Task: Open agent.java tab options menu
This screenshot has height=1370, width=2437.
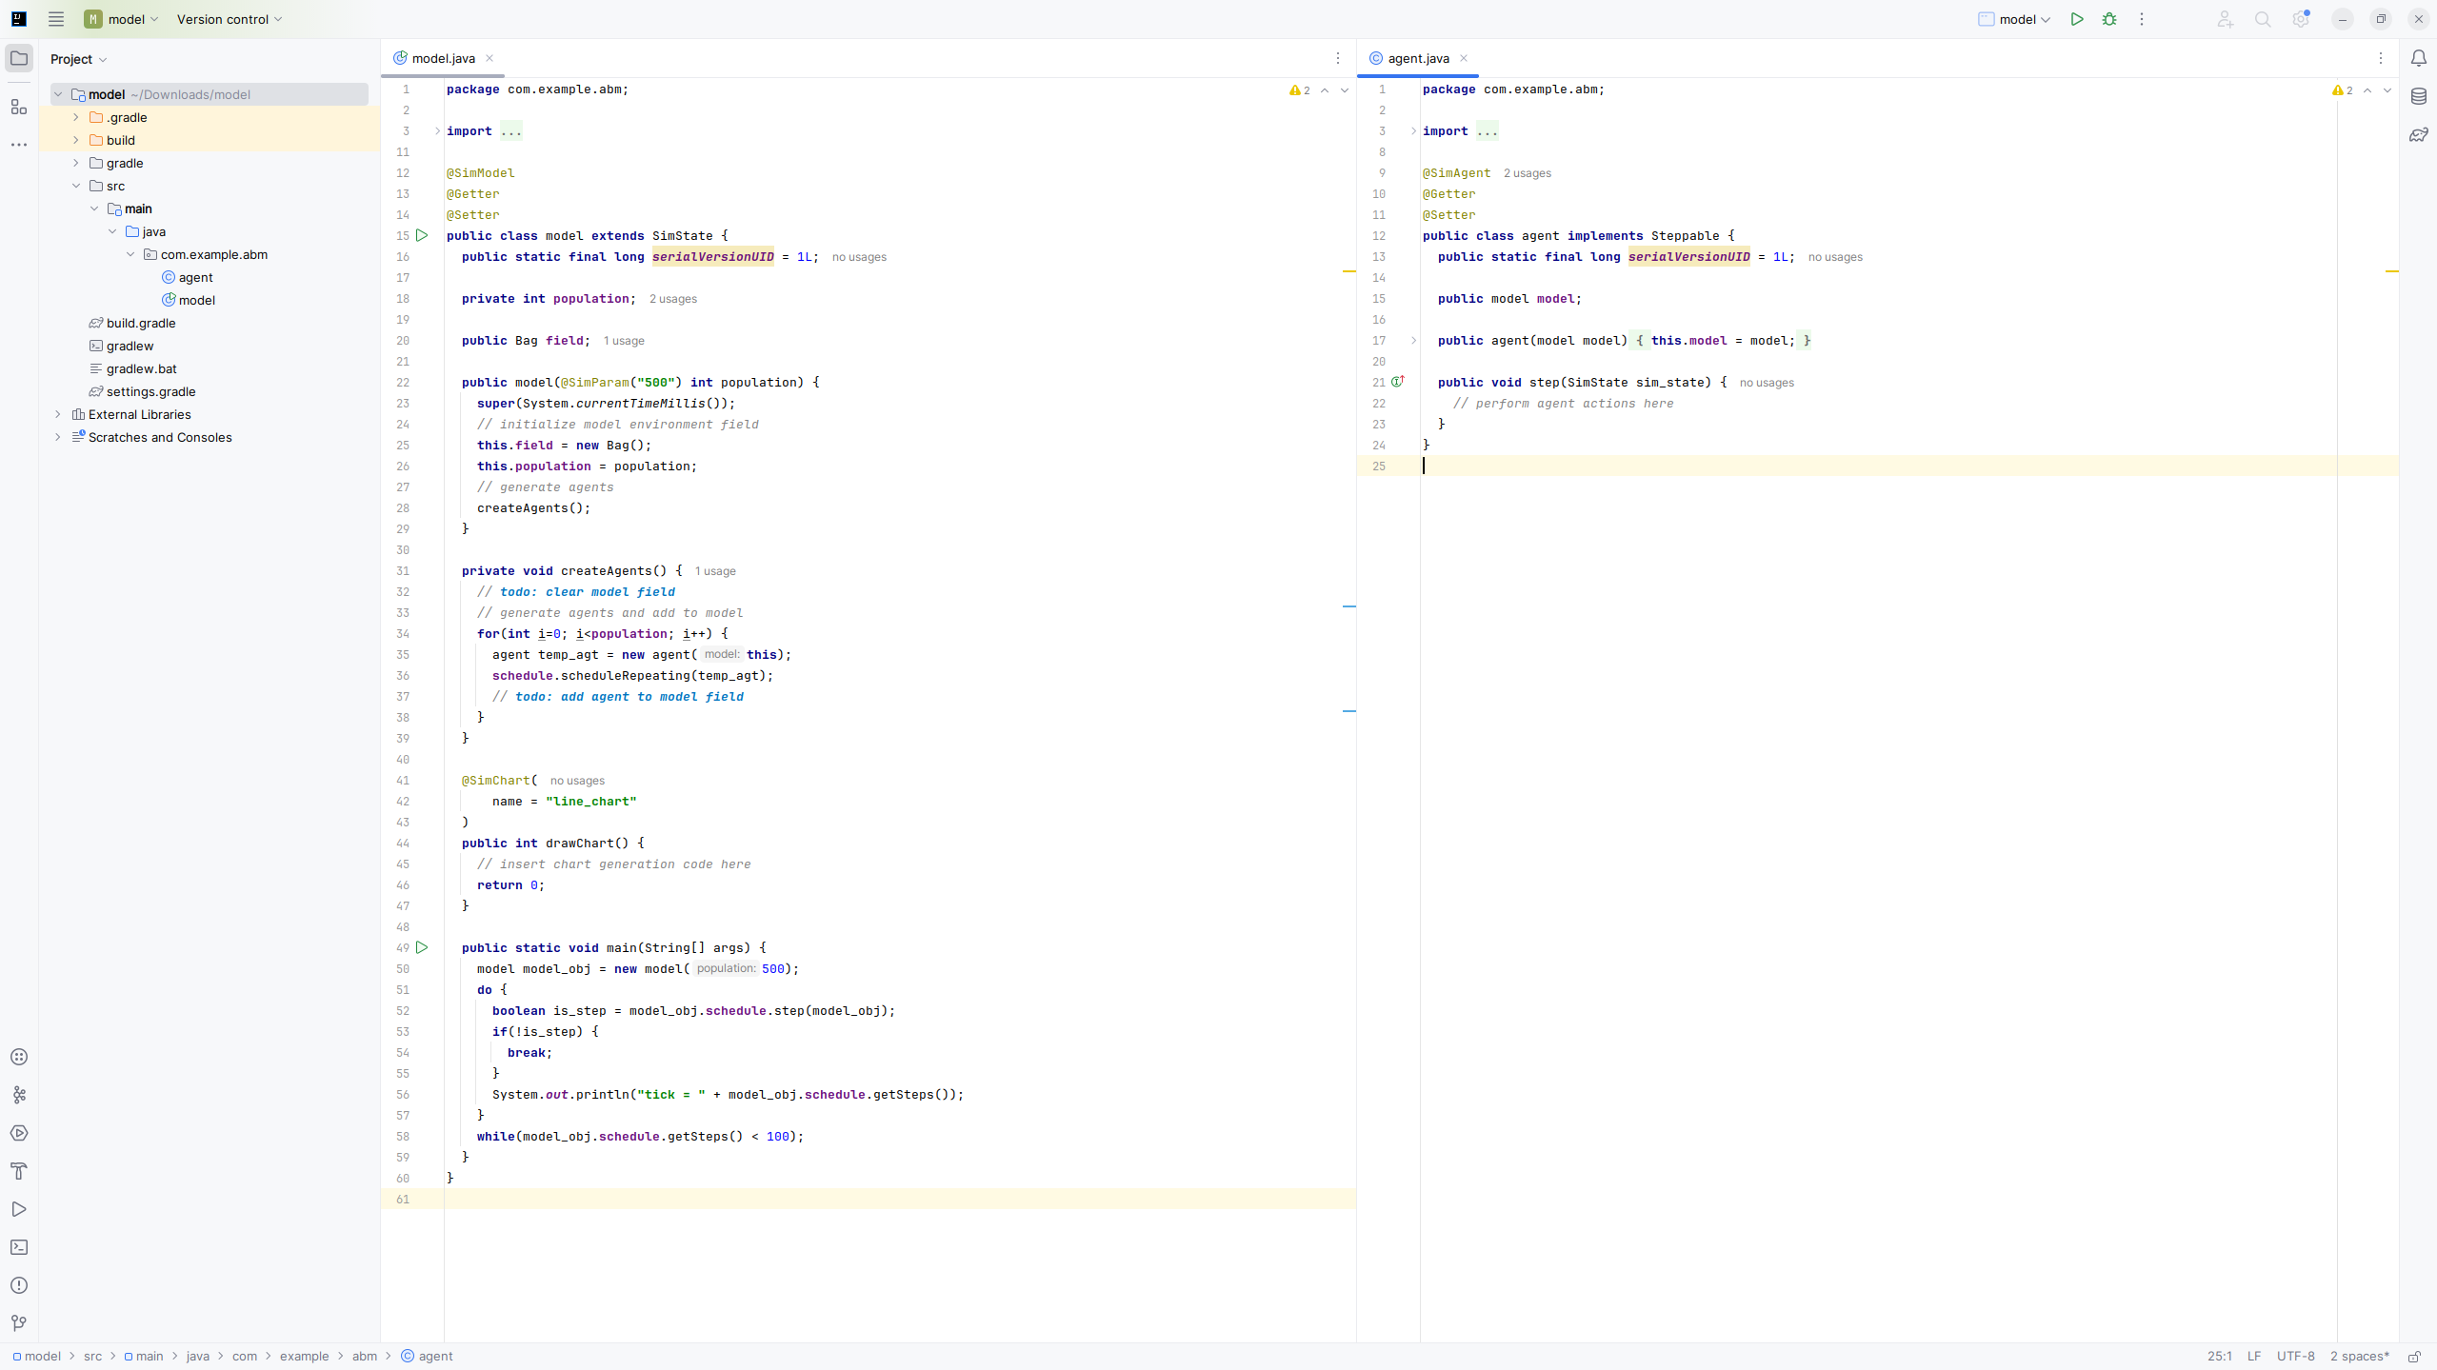Action: pos(2381,58)
